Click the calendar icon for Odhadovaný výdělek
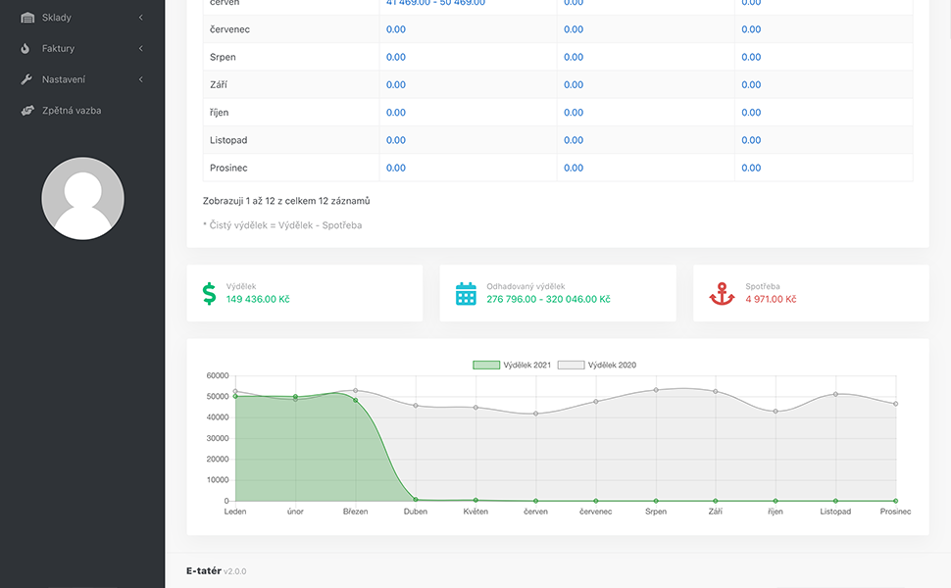The height and width of the screenshot is (588, 951). (x=466, y=293)
